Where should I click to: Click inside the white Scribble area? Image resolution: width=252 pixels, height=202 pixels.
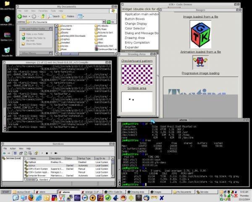137,102
